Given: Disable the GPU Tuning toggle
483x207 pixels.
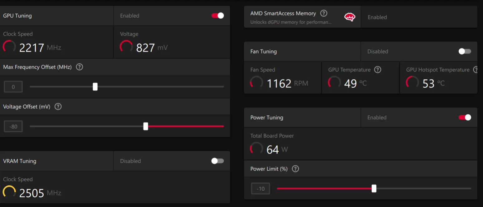Looking at the screenshot, I should (x=217, y=16).
